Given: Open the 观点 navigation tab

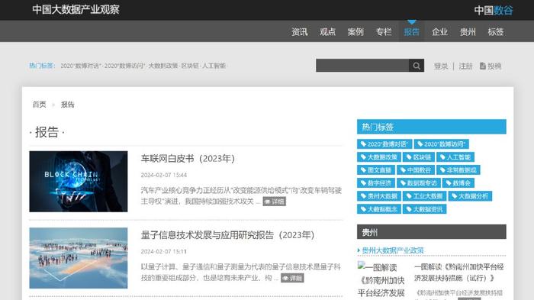Looking at the screenshot, I should coord(327,32).
